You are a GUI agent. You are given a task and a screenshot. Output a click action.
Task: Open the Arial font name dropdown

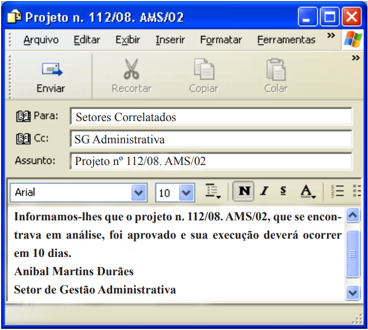click(x=138, y=193)
